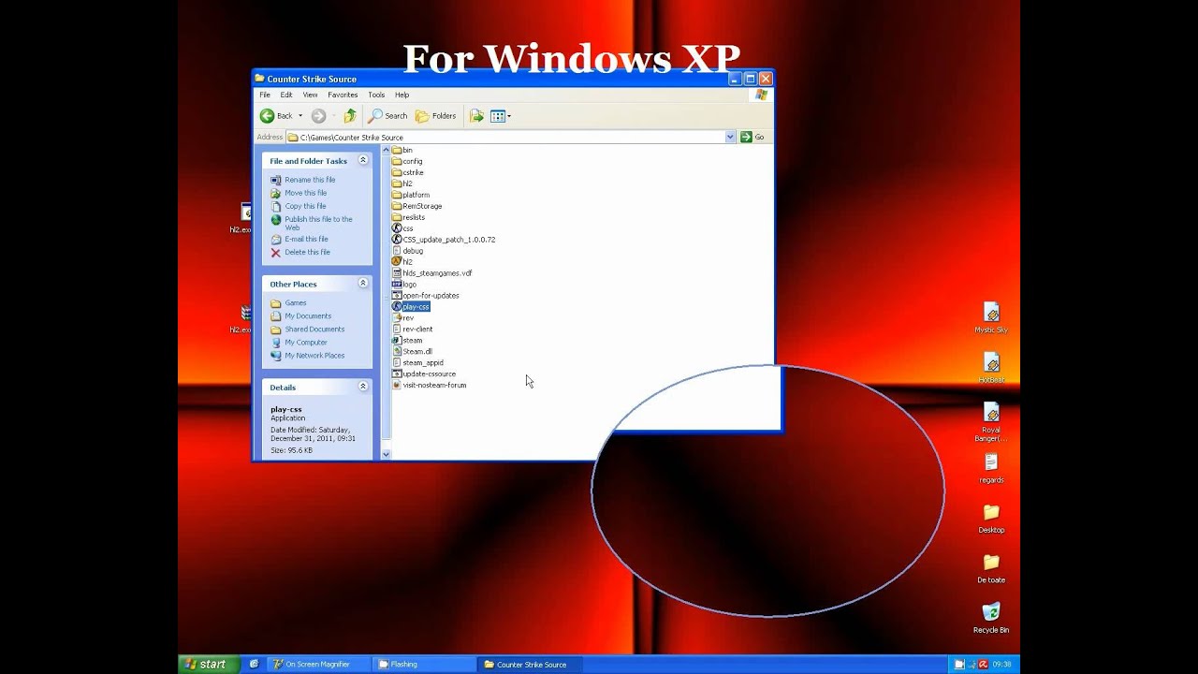Click the E-mail this file link

coord(306,239)
